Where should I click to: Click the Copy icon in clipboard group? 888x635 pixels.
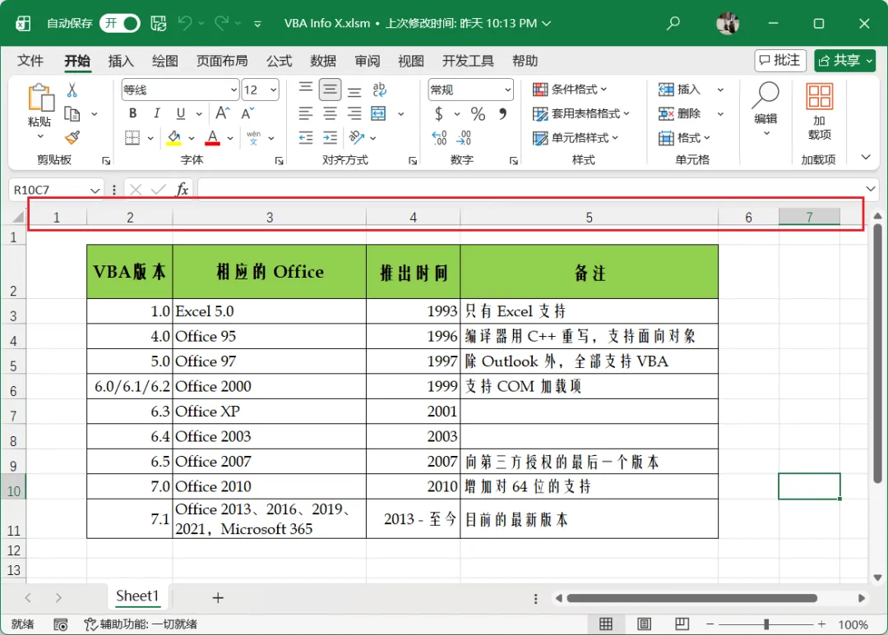tap(72, 113)
